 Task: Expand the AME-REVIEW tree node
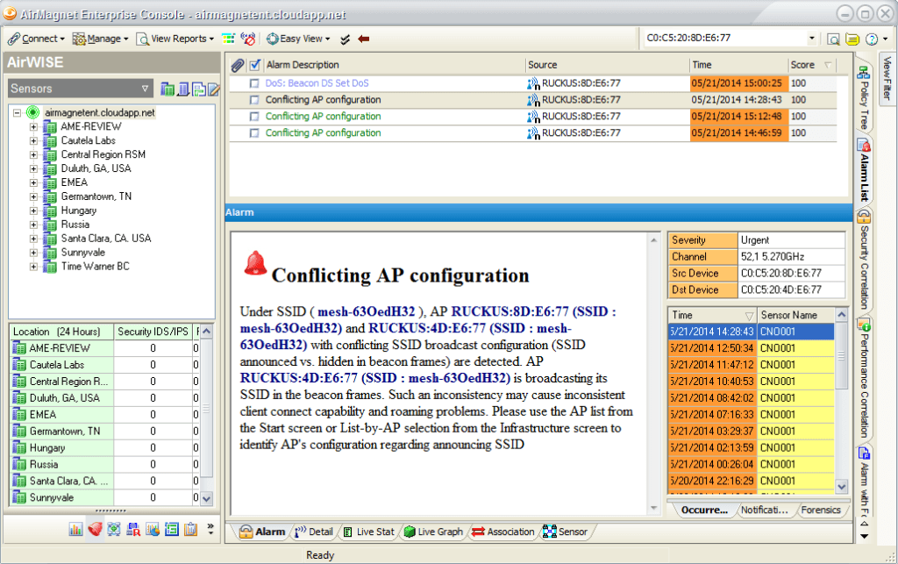point(33,126)
